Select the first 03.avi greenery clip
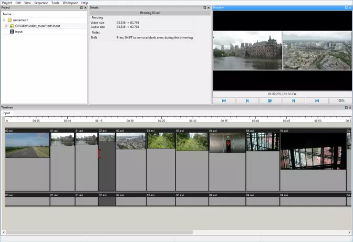Screen dimensions: 353x242 [161, 160]
